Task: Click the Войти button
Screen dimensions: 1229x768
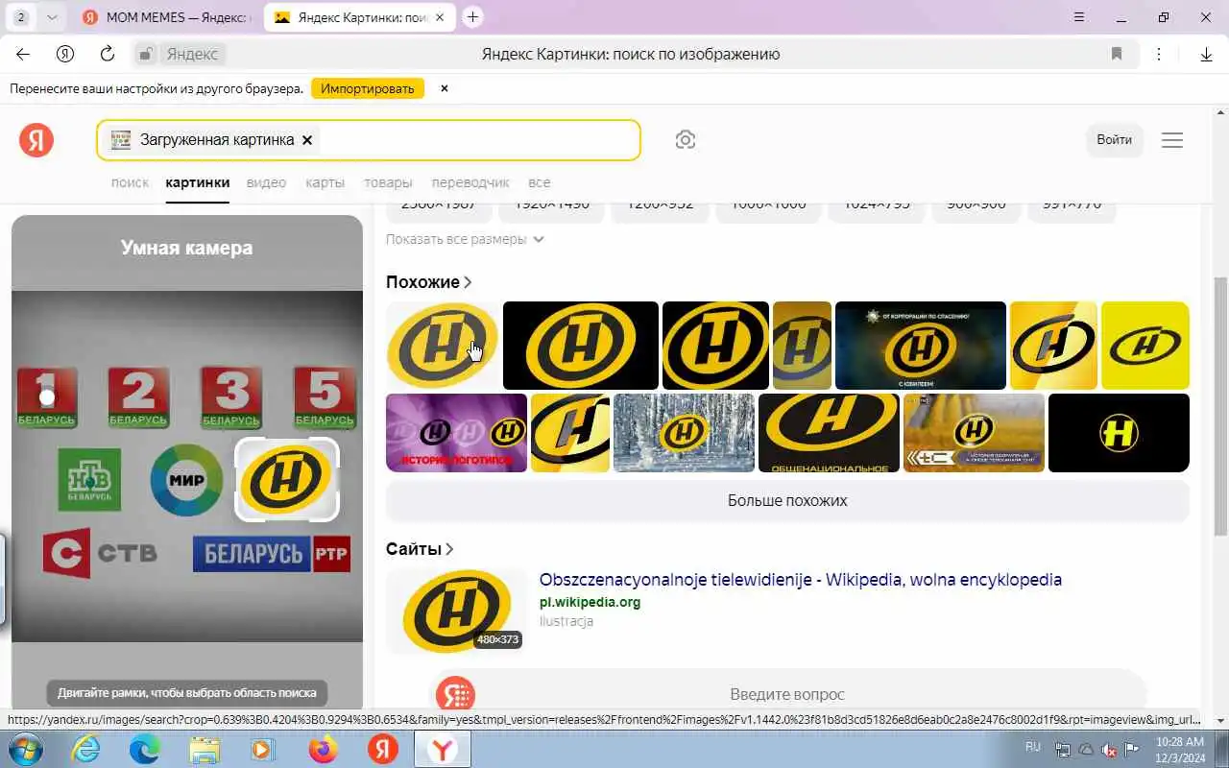Action: click(1114, 140)
